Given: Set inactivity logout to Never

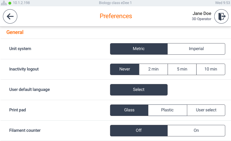Looking at the screenshot, I should [x=125, y=69].
